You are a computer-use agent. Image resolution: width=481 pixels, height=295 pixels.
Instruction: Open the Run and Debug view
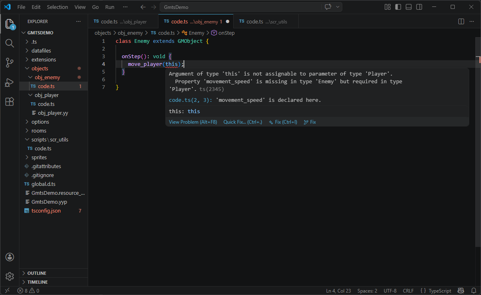point(9,82)
